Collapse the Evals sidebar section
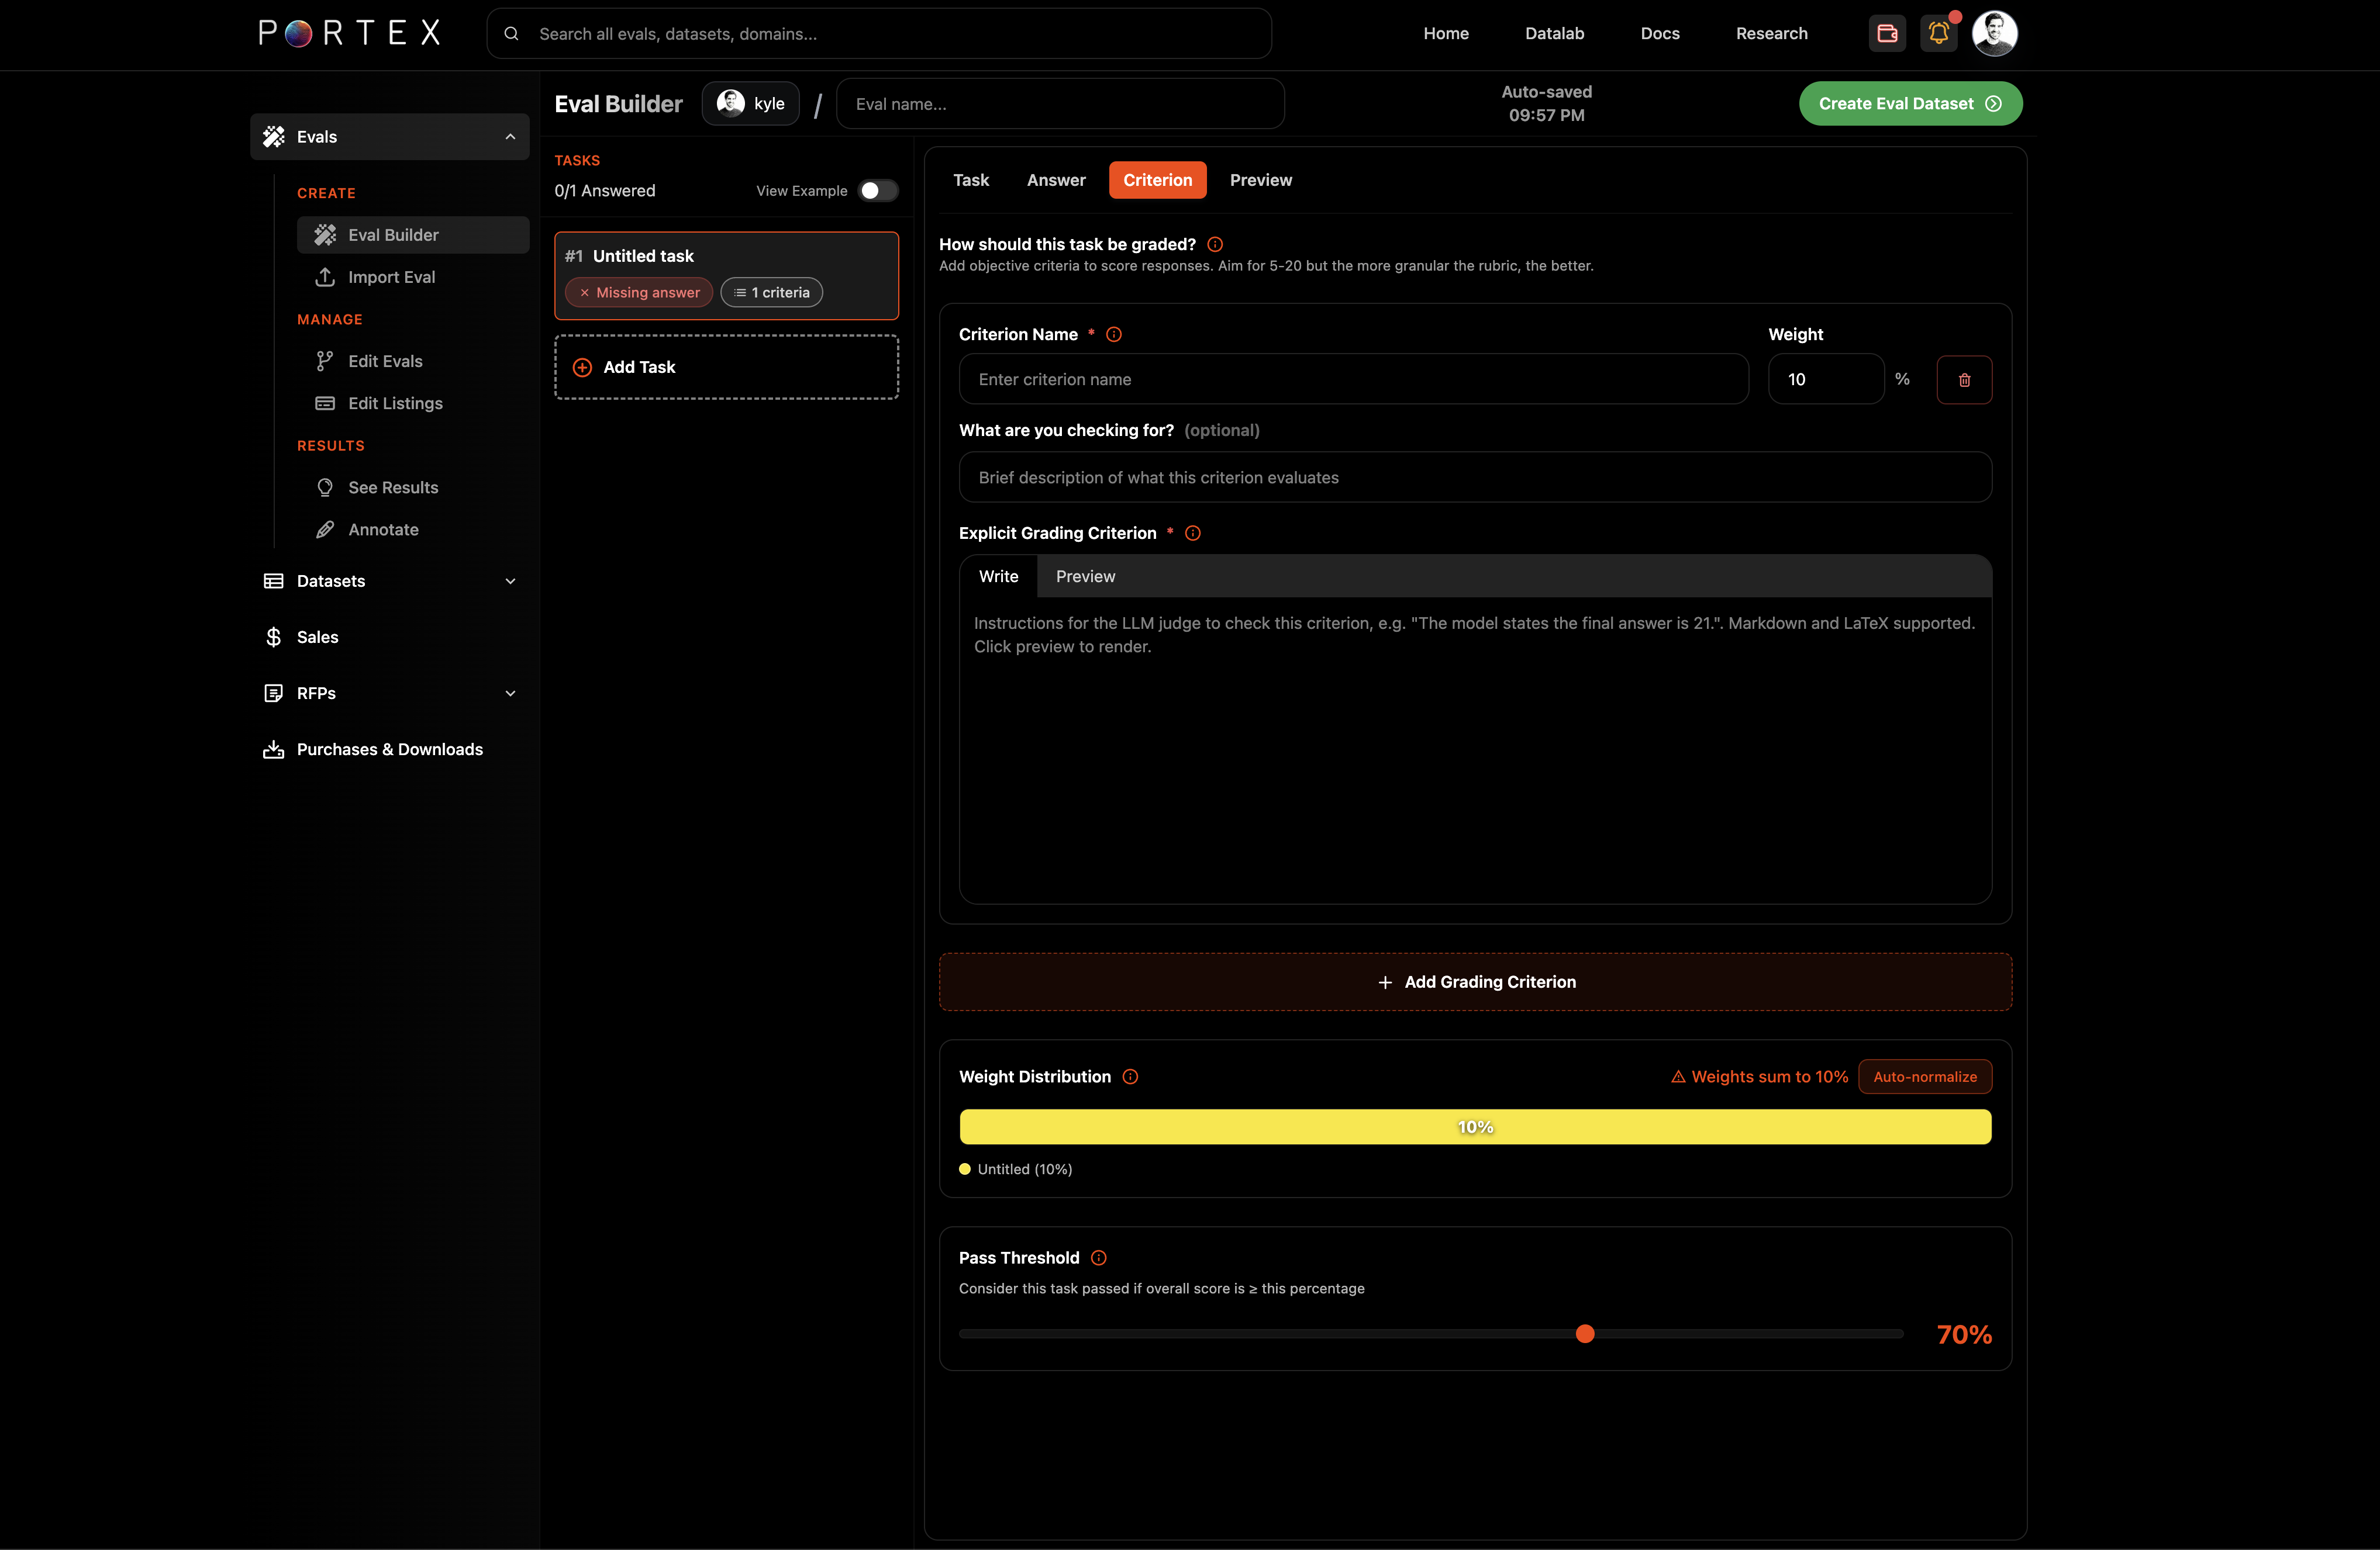The width and height of the screenshot is (2380, 1550). 510,137
